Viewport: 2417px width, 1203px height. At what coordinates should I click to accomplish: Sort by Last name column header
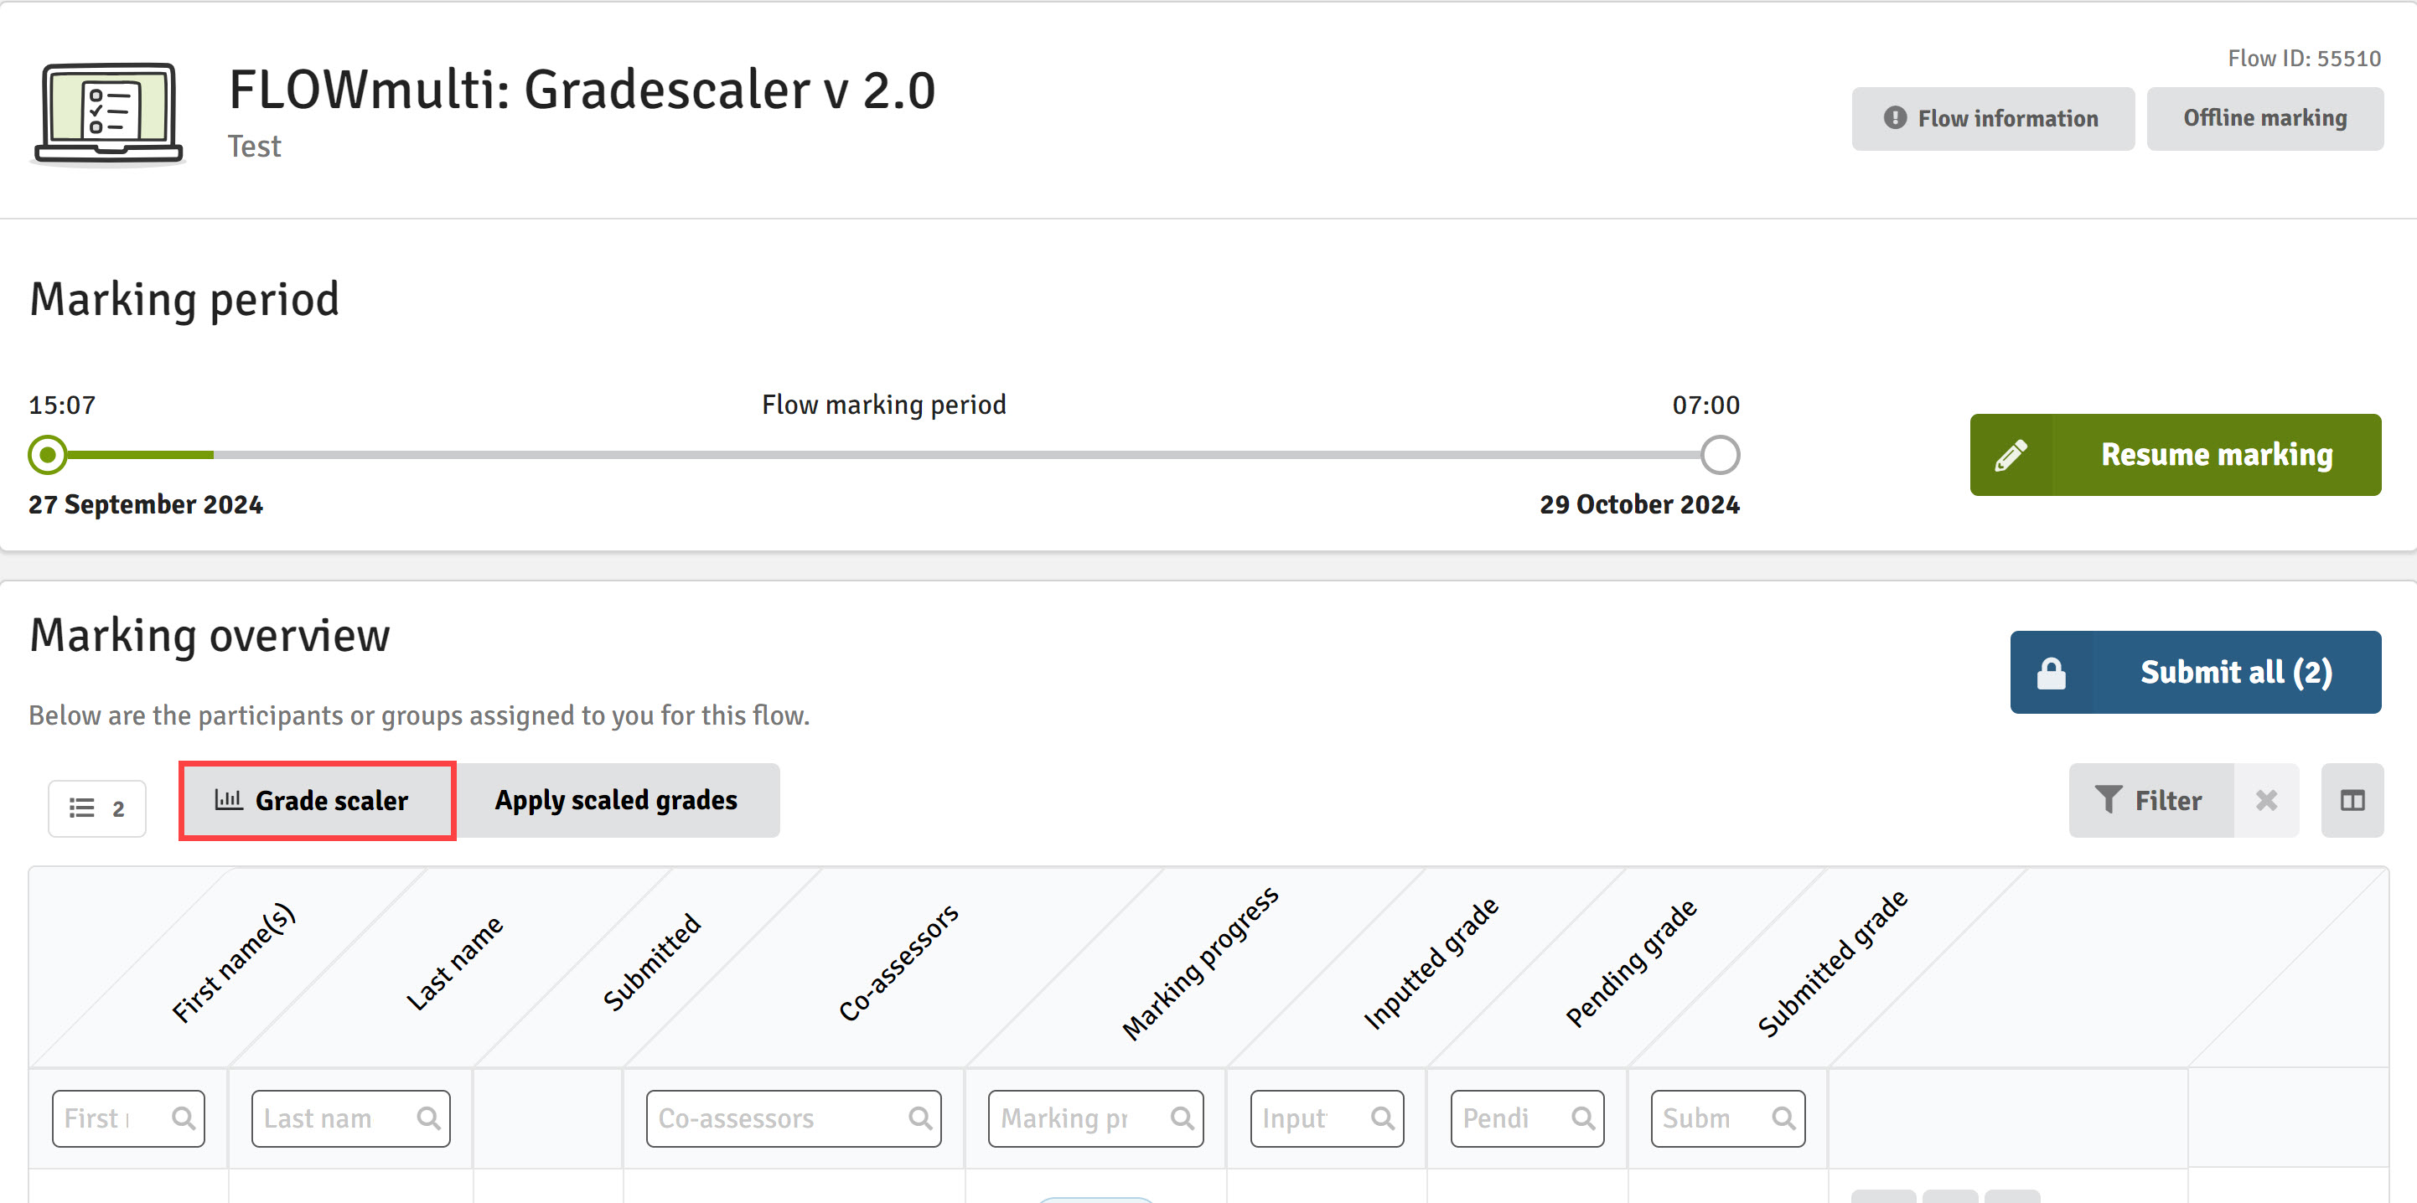pos(455,963)
